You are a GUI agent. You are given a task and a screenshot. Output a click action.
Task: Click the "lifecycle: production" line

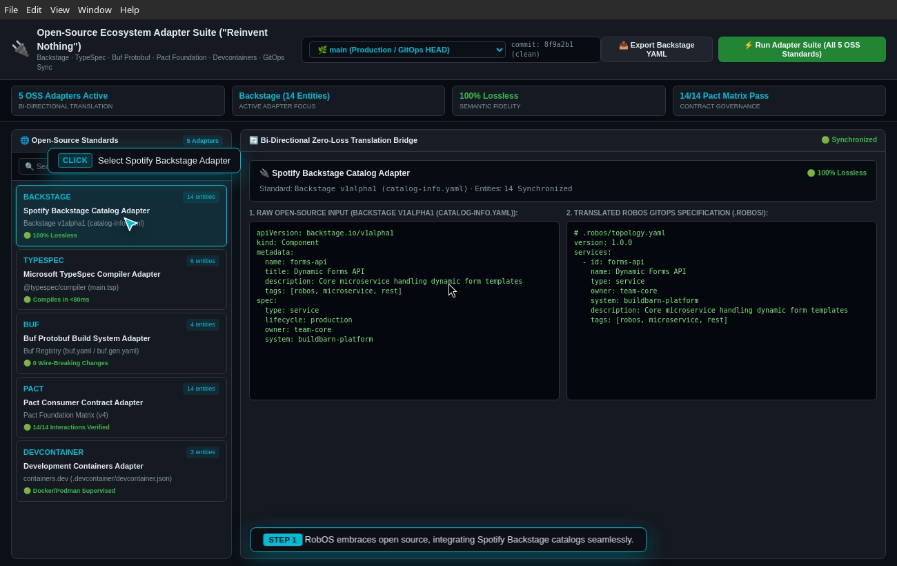pyautogui.click(x=308, y=320)
